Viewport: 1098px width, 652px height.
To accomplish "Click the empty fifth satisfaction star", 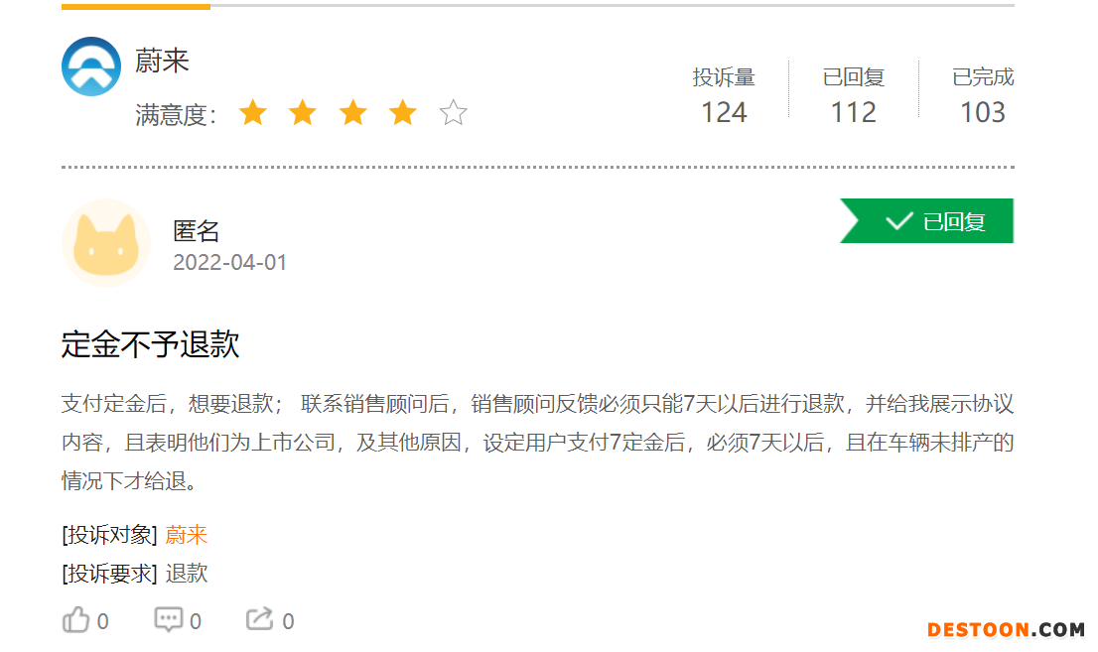I will (x=453, y=113).
